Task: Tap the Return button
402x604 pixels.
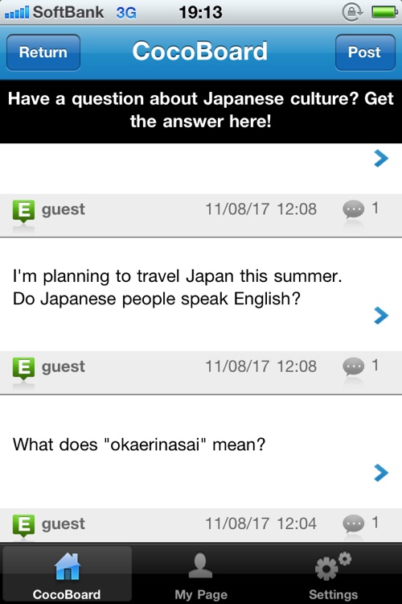Action: pyautogui.click(x=43, y=52)
